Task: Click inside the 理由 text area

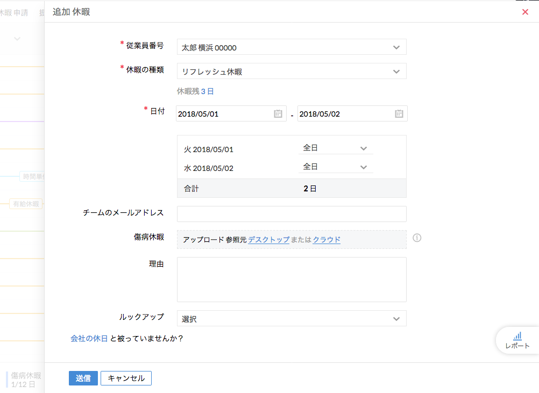Action: click(291, 279)
